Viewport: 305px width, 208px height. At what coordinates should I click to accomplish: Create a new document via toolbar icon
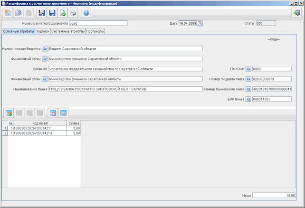pos(8,13)
